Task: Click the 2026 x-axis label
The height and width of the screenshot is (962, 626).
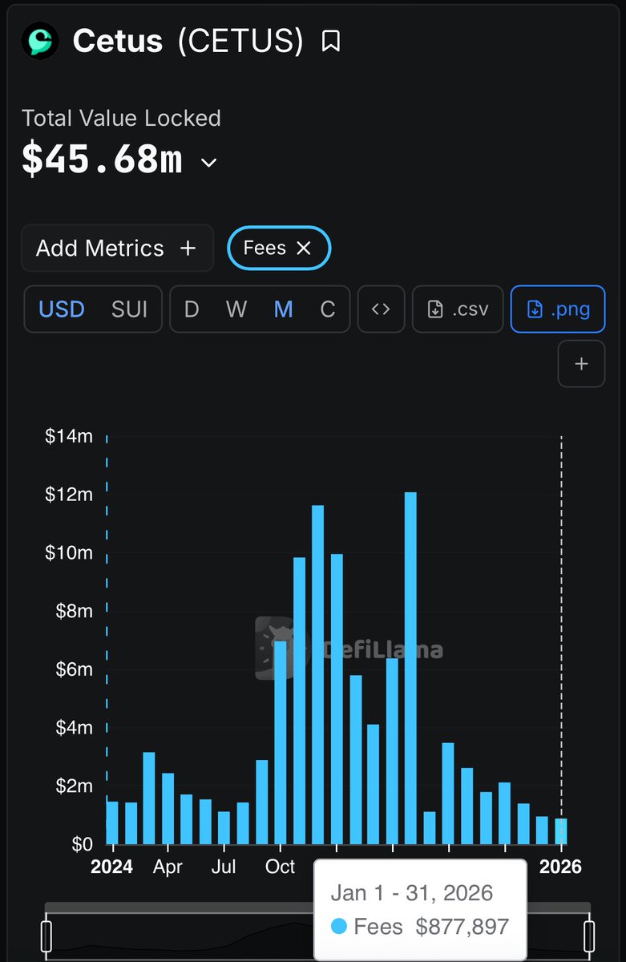Action: pos(560,867)
